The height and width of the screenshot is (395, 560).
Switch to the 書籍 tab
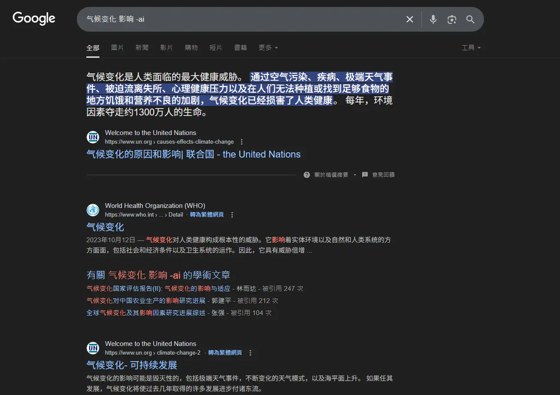pyautogui.click(x=240, y=48)
